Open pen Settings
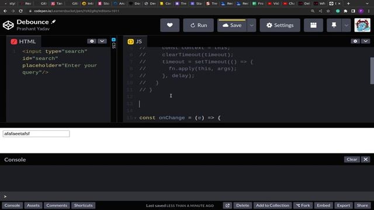The height and width of the screenshot is (210, 374). click(280, 25)
